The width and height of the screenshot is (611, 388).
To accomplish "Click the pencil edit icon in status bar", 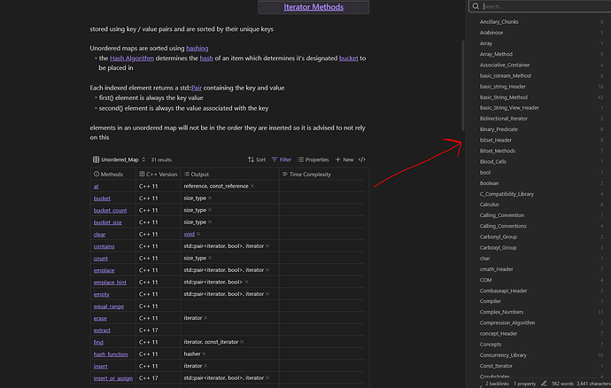I will [544, 384].
